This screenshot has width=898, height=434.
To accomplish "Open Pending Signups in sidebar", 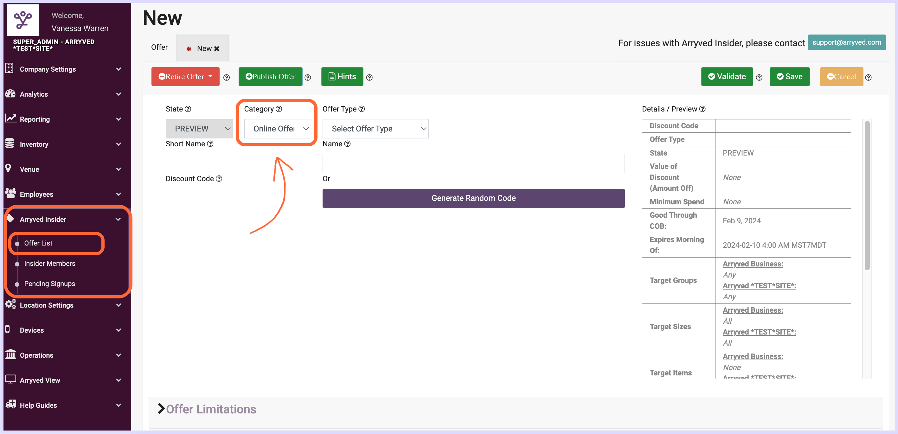I will coord(49,284).
